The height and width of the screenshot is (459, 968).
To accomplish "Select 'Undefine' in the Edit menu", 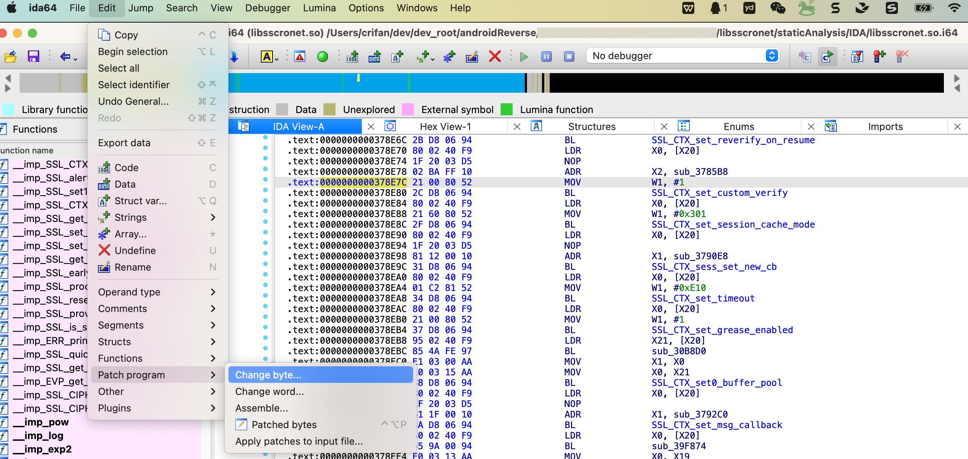I will pos(157,251).
